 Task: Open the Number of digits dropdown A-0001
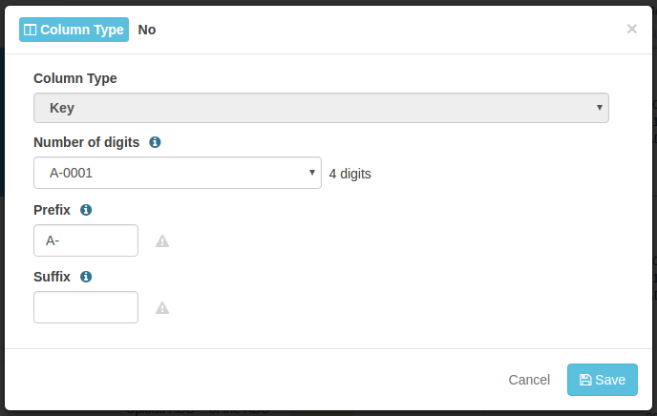[x=178, y=173]
